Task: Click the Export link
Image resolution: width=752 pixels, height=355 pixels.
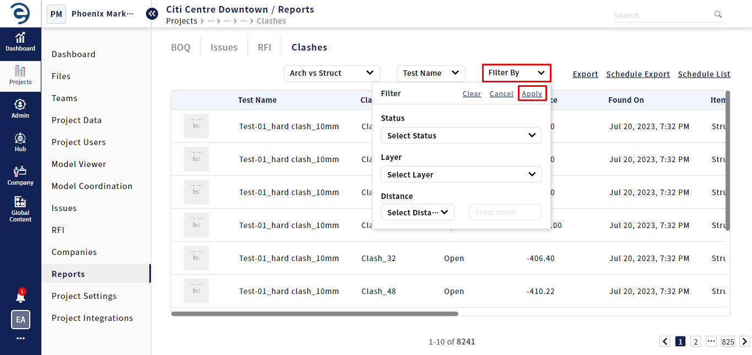Action: (x=586, y=74)
